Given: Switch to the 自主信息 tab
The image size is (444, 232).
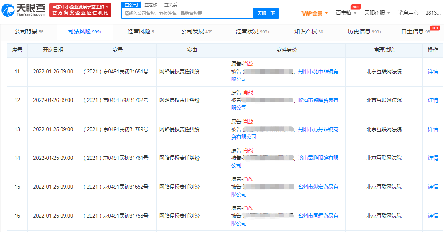Looking at the screenshot, I should [x=415, y=32].
